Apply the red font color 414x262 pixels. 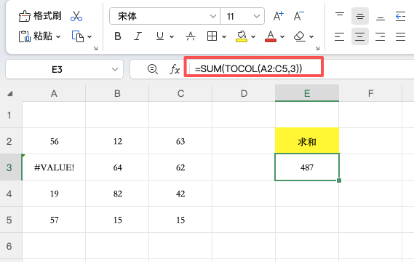pyautogui.click(x=271, y=36)
